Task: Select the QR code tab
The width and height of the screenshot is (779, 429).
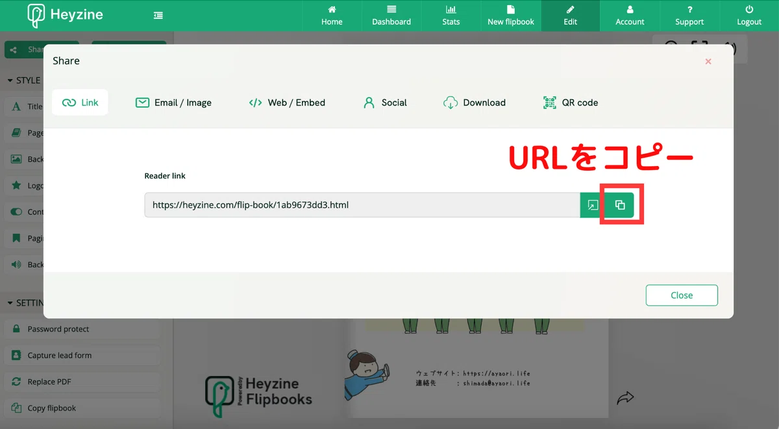Action: click(x=571, y=103)
